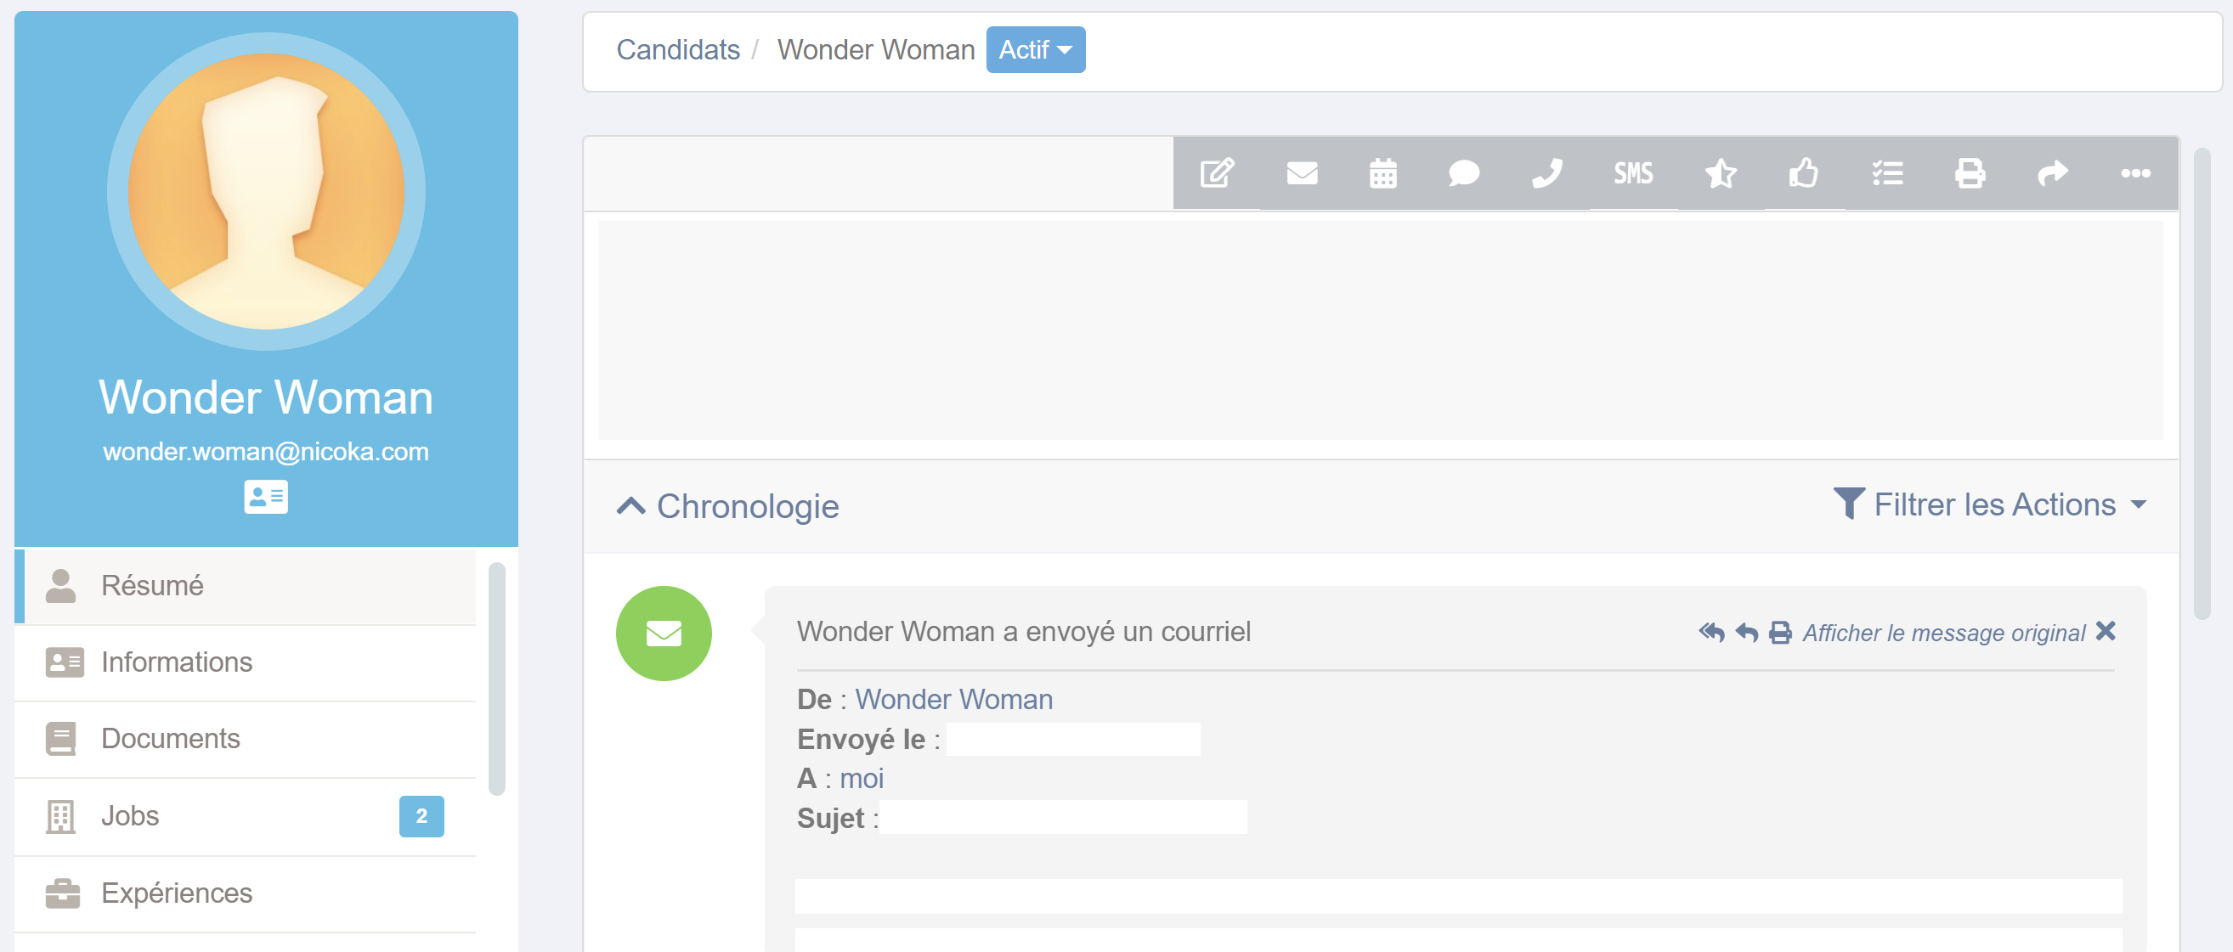Dismiss the email entry with X
Screen dimensions: 2233x952
(x=2105, y=631)
